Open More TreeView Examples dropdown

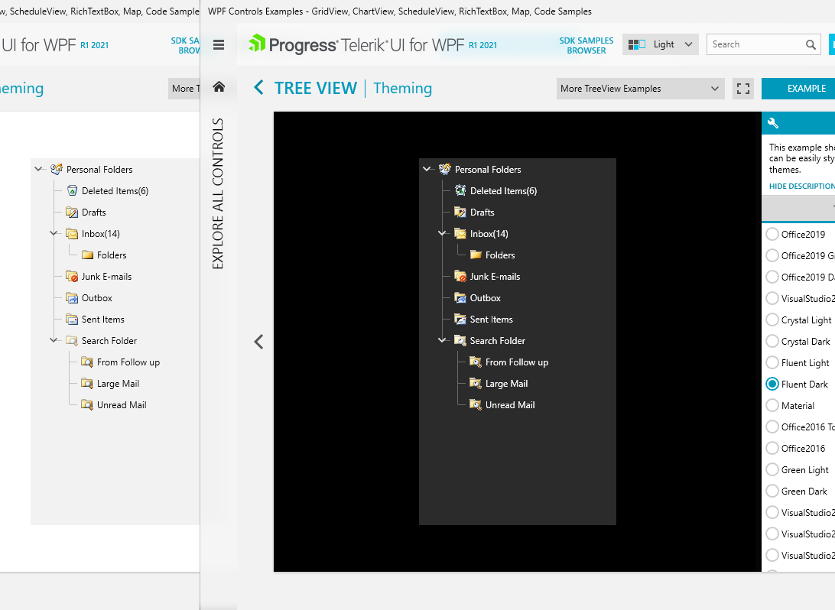[641, 89]
